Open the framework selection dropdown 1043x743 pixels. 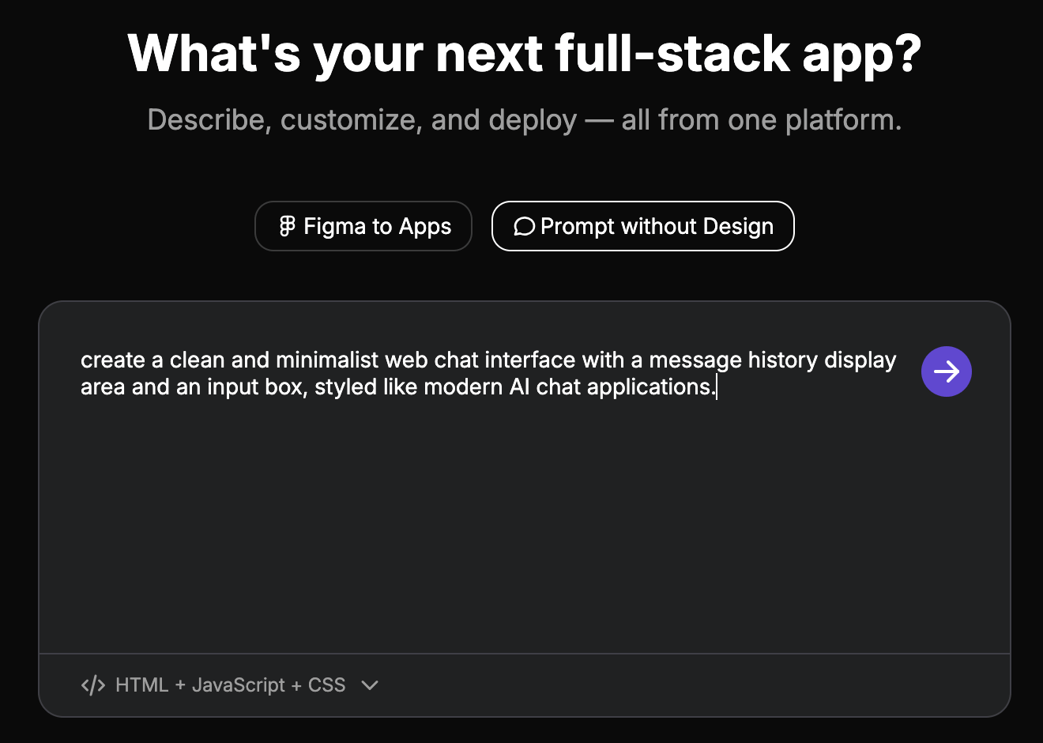tap(229, 685)
